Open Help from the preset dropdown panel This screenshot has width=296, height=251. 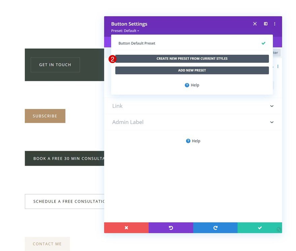(x=192, y=85)
